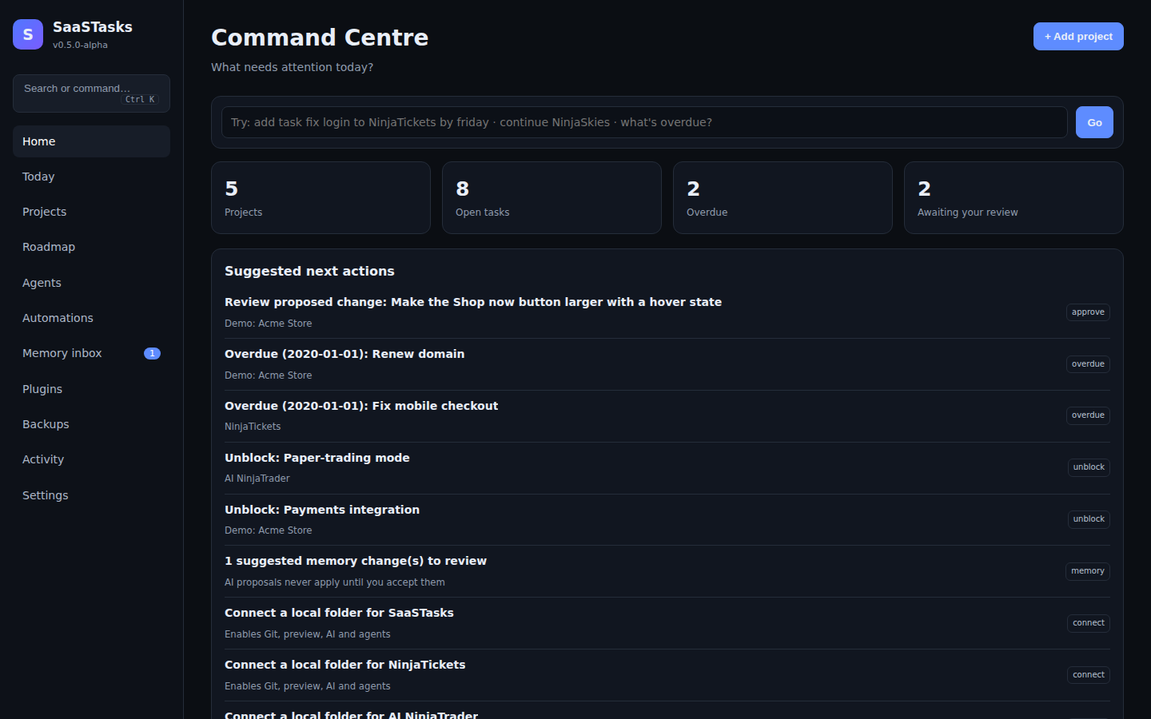Viewport: 1151px width, 719px height.
Task: Click memory tag for suggested memory changes
Action: point(1088,571)
